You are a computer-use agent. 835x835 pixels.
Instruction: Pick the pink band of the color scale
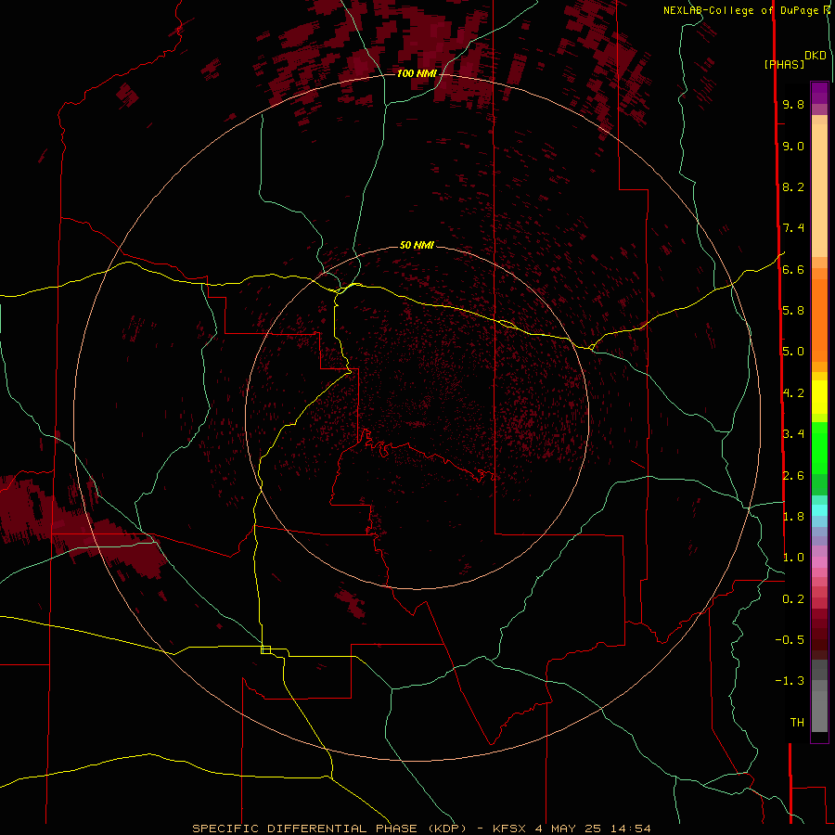pos(819,562)
